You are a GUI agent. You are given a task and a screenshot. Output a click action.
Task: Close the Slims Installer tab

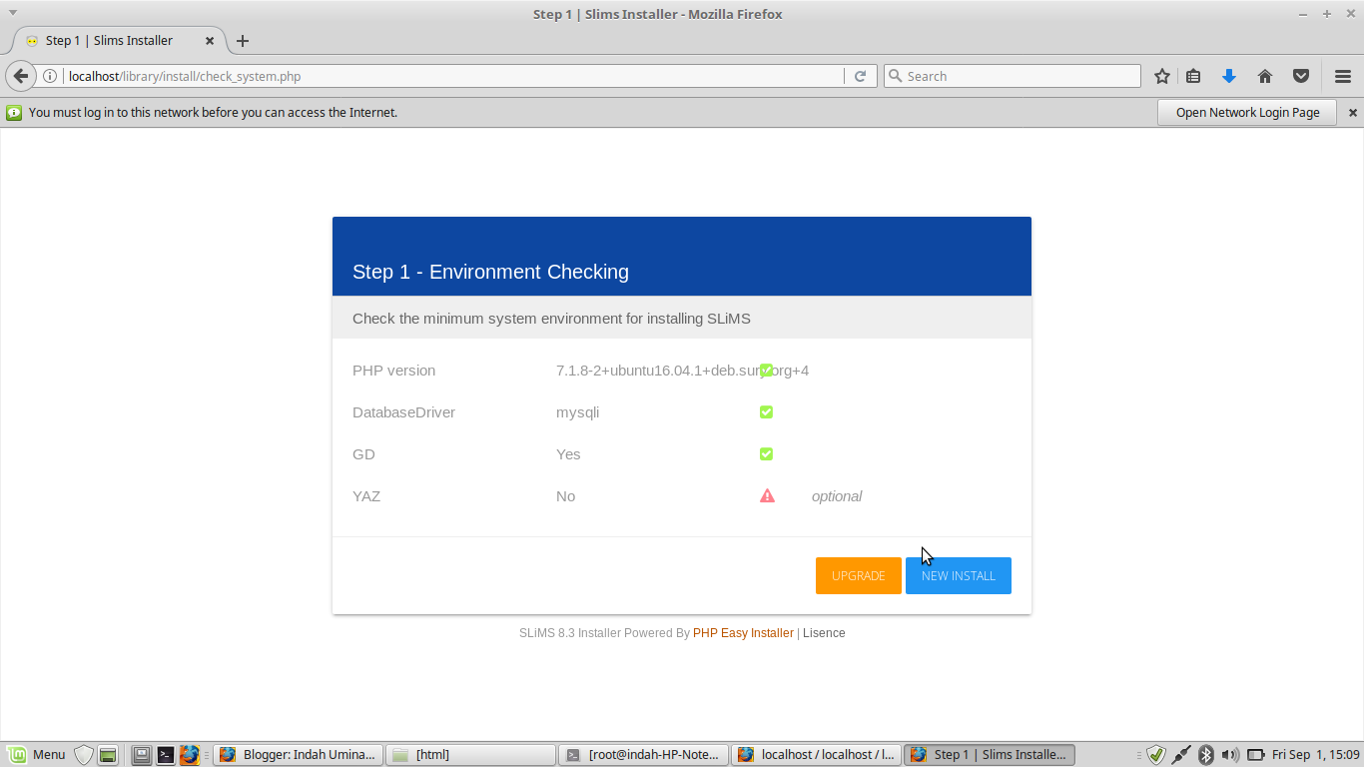[x=210, y=41]
